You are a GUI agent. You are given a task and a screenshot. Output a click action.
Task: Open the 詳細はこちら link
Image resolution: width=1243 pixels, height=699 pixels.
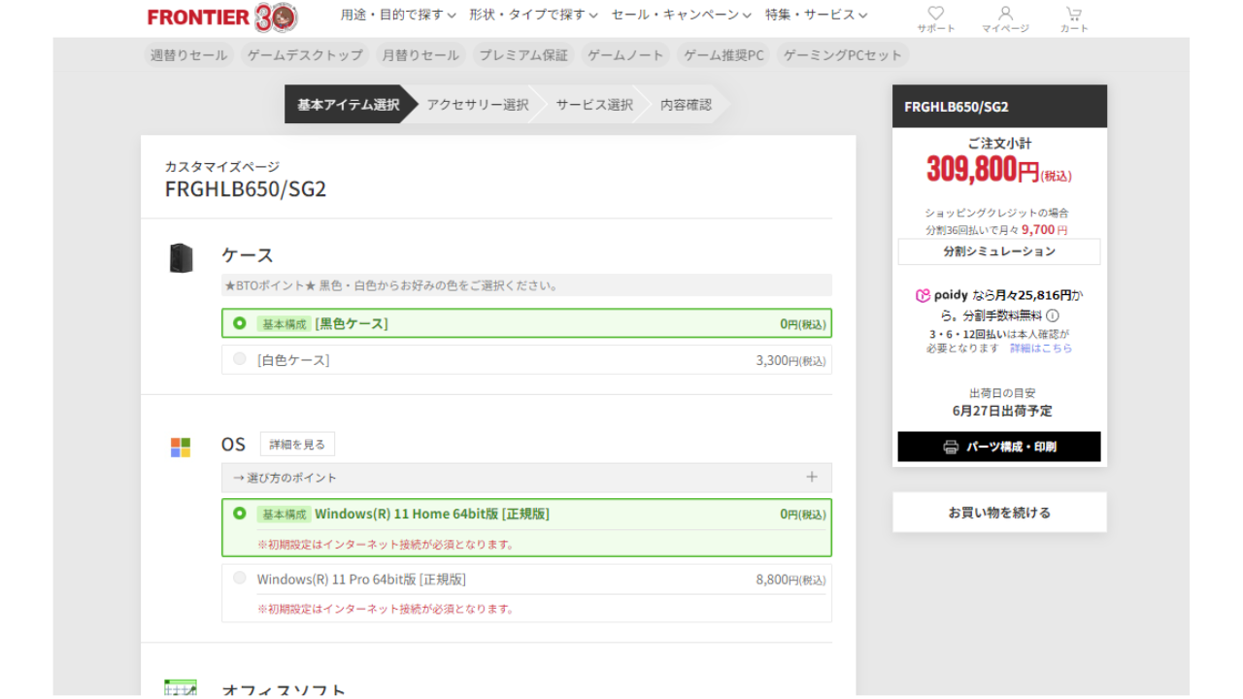pyautogui.click(x=1041, y=349)
